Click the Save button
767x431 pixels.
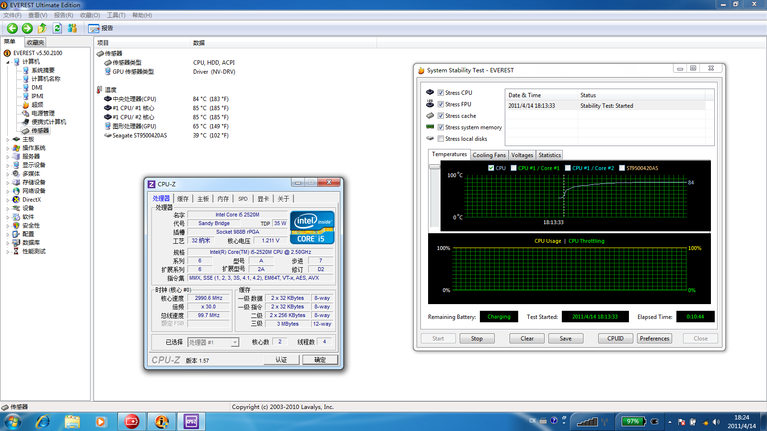click(x=566, y=339)
